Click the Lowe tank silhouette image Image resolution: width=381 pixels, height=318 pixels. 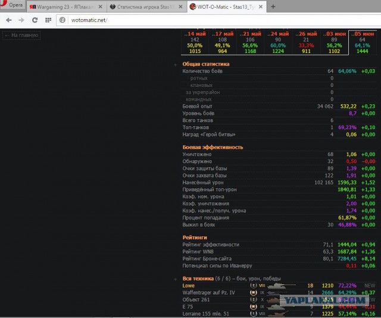click(x=281, y=286)
